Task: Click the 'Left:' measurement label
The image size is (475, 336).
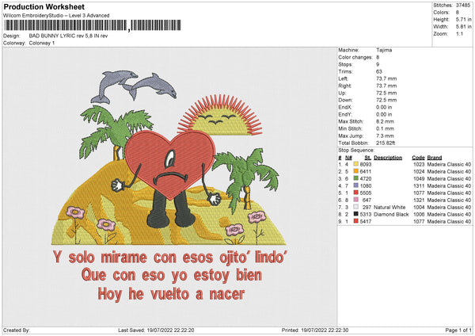Action: [x=344, y=78]
